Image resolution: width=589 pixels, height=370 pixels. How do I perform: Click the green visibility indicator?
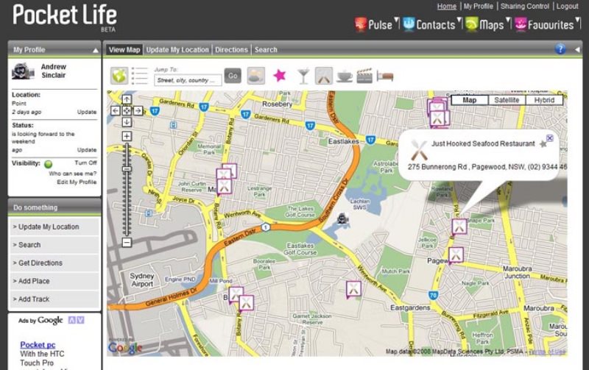coord(48,164)
